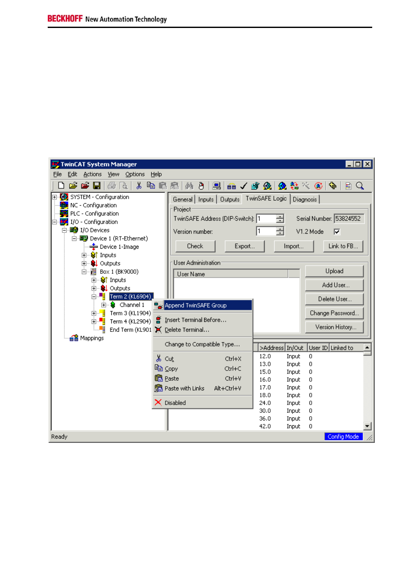Viewport: 410px width, 581px height.
Task: Choose Change to Compatible Type menu entry
Action: tap(202, 344)
